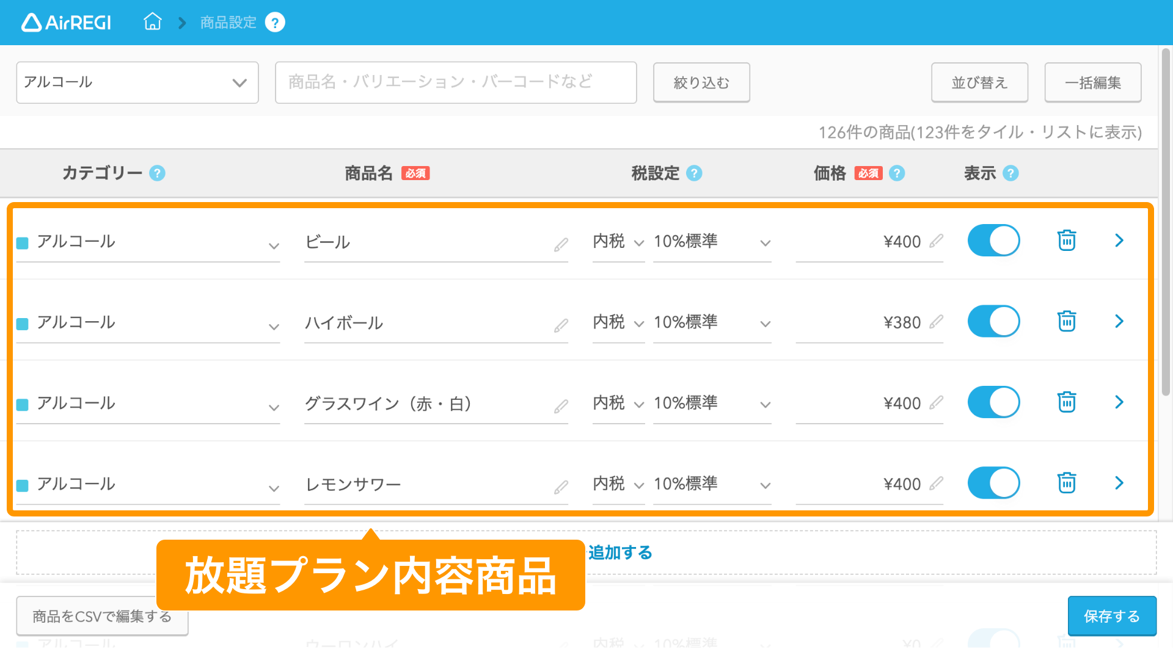Click the 並び替え sort button
Image resolution: width=1173 pixels, height=652 pixels.
(979, 82)
